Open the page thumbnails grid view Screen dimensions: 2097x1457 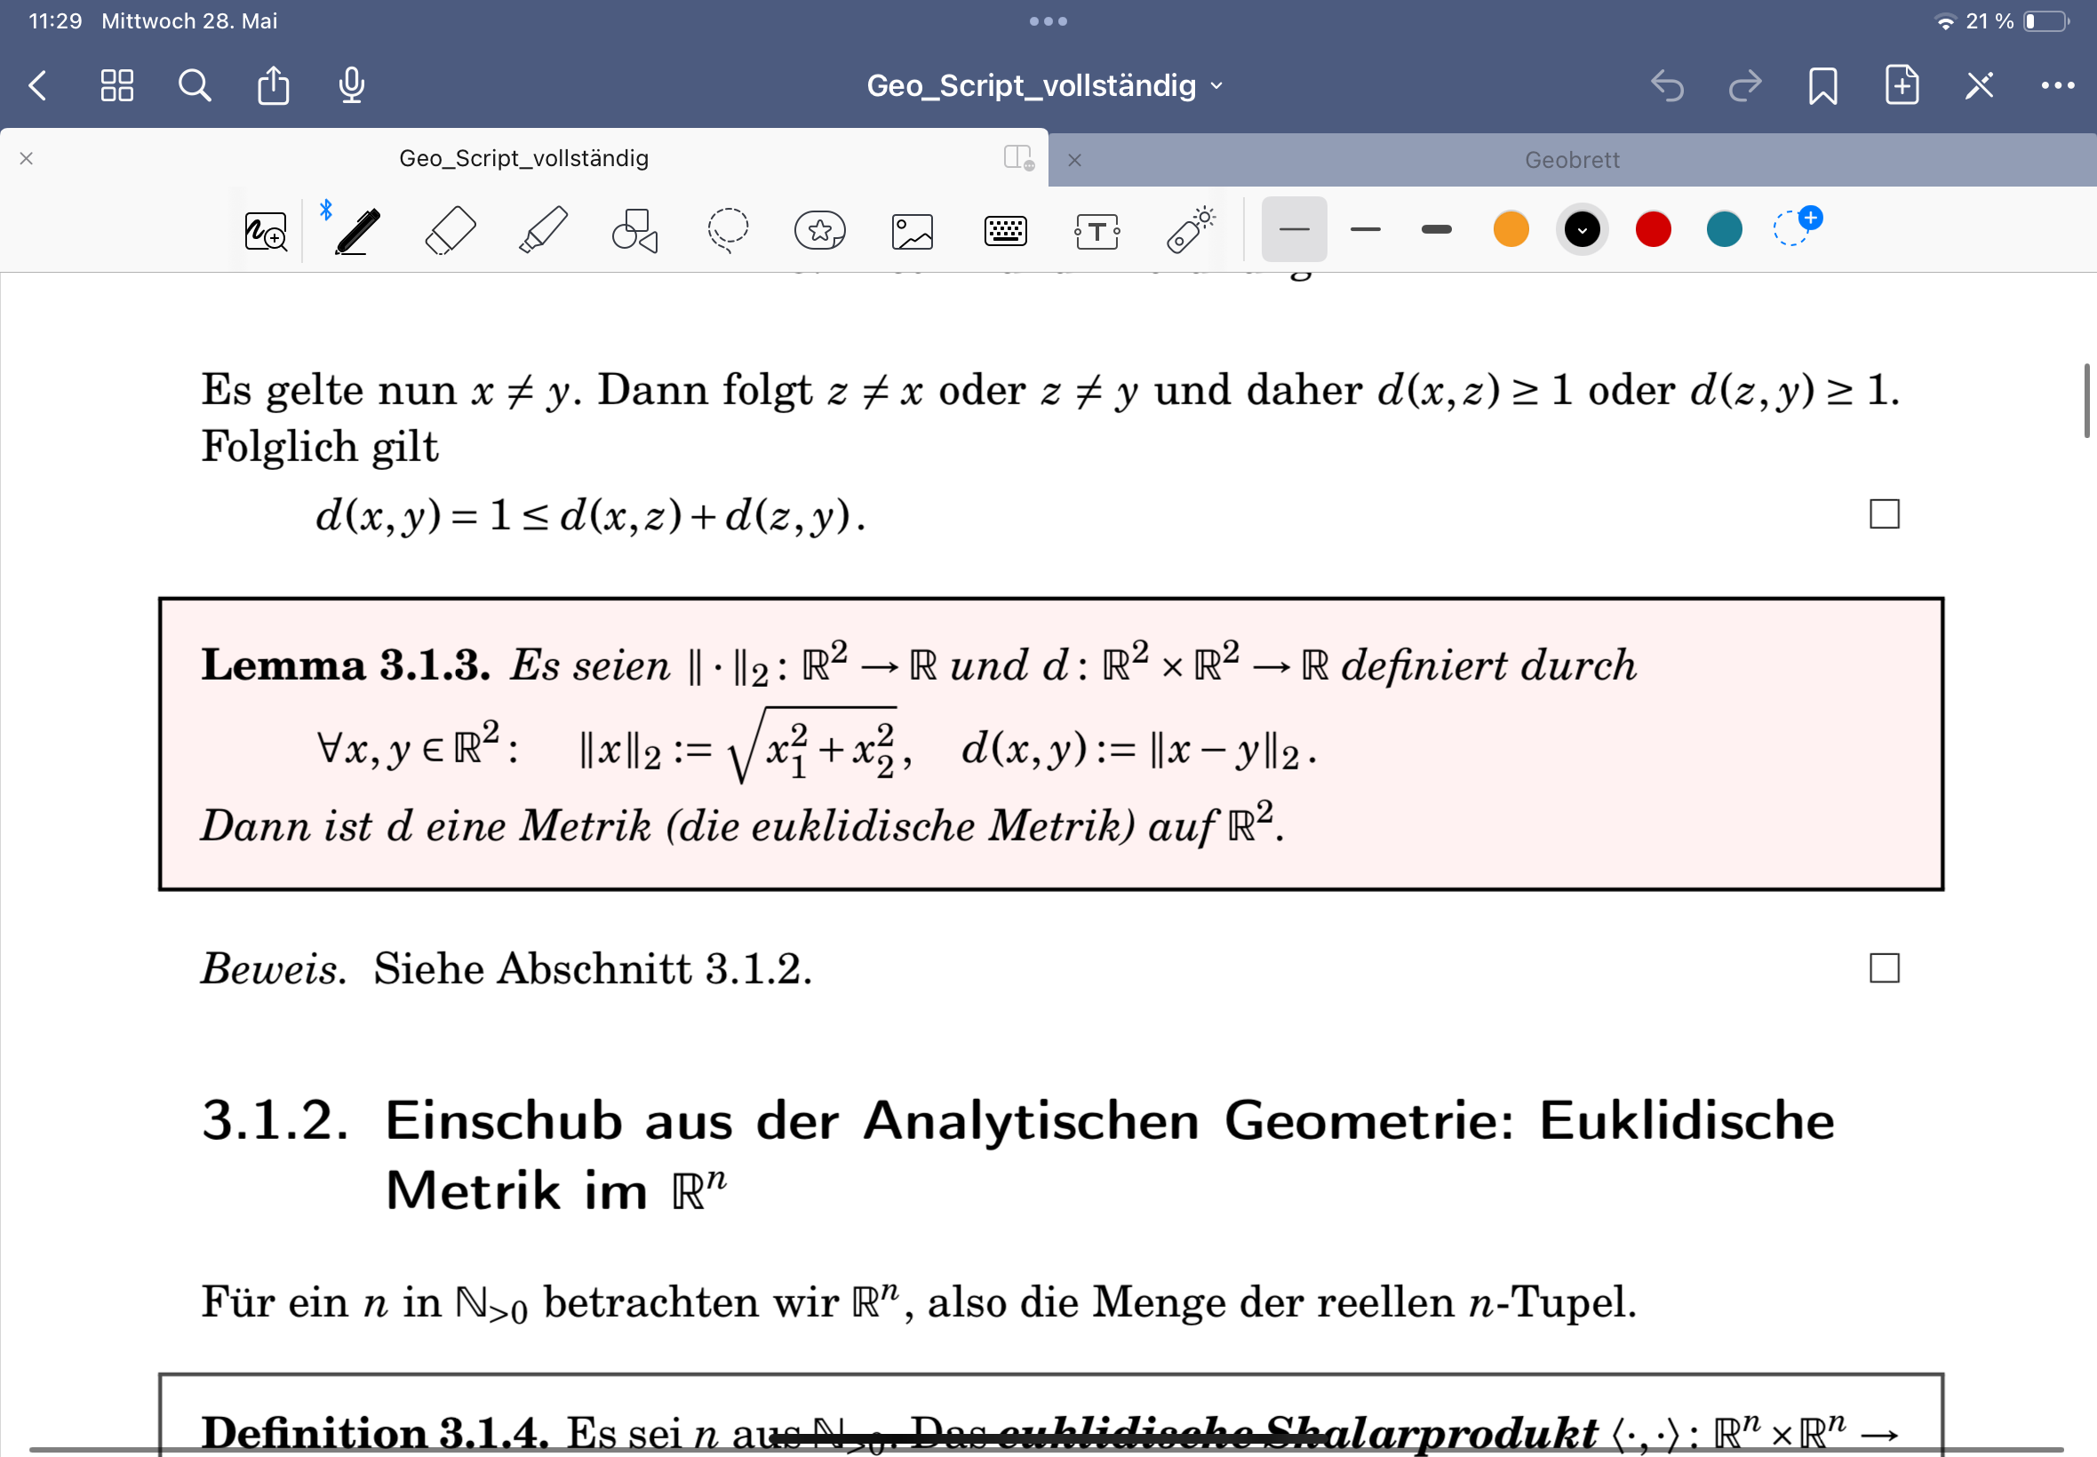117,86
